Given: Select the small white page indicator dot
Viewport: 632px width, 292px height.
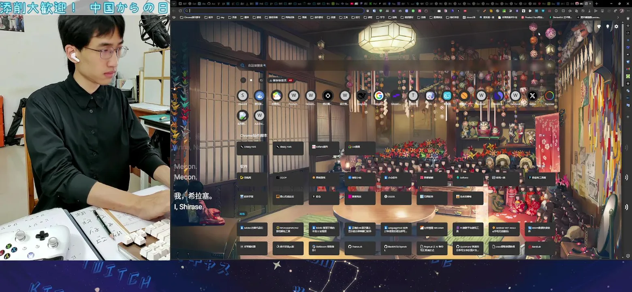Looking at the screenshot, I should 251,80.
